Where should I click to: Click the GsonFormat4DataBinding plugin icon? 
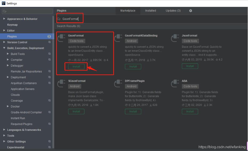tap(118, 38)
